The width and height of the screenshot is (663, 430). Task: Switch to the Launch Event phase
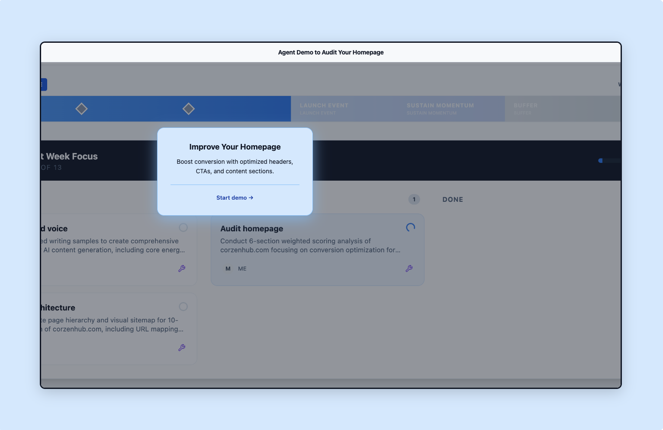[x=341, y=108]
